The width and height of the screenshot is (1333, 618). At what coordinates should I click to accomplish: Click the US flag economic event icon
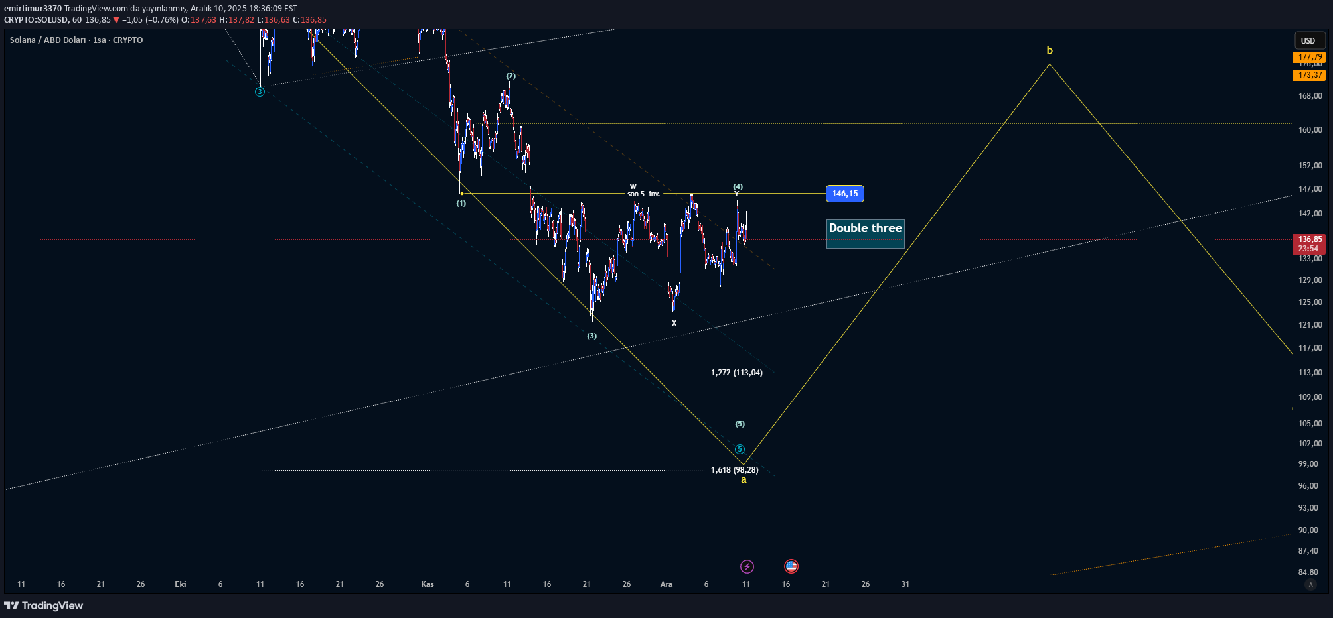(x=791, y=566)
